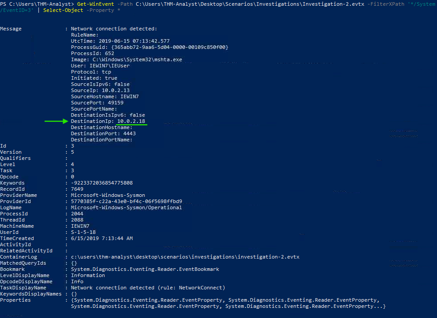Click the ProviderName Microsoft-Windows-Sysmon value
Screen dimensions: 437x318
pyautogui.click(x=108, y=195)
